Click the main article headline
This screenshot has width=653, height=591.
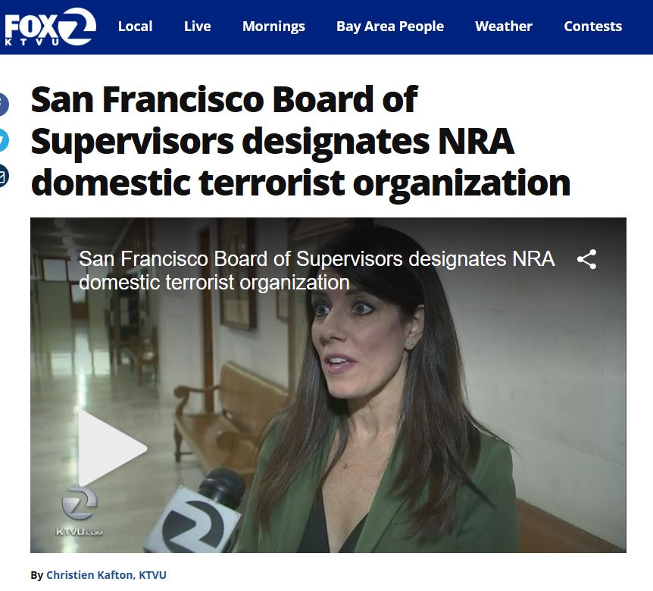[x=300, y=141]
